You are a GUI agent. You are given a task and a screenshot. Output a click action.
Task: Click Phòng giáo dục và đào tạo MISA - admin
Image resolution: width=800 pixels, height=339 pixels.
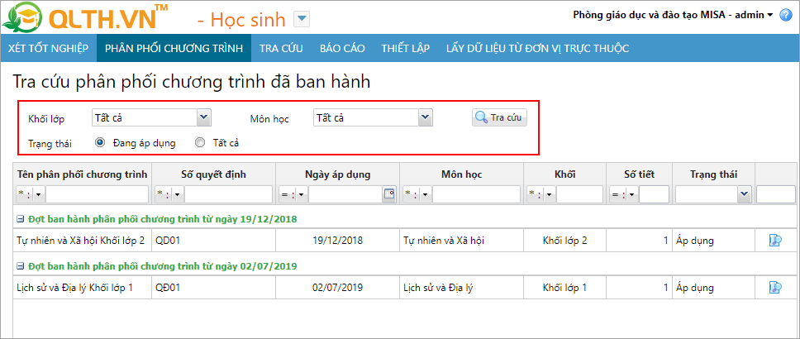coord(669,16)
